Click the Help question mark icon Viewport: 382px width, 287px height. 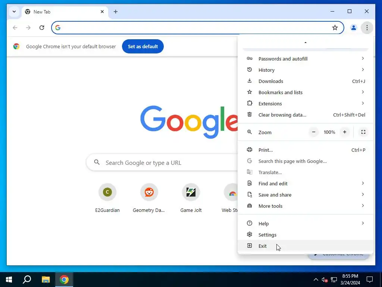[250, 223]
